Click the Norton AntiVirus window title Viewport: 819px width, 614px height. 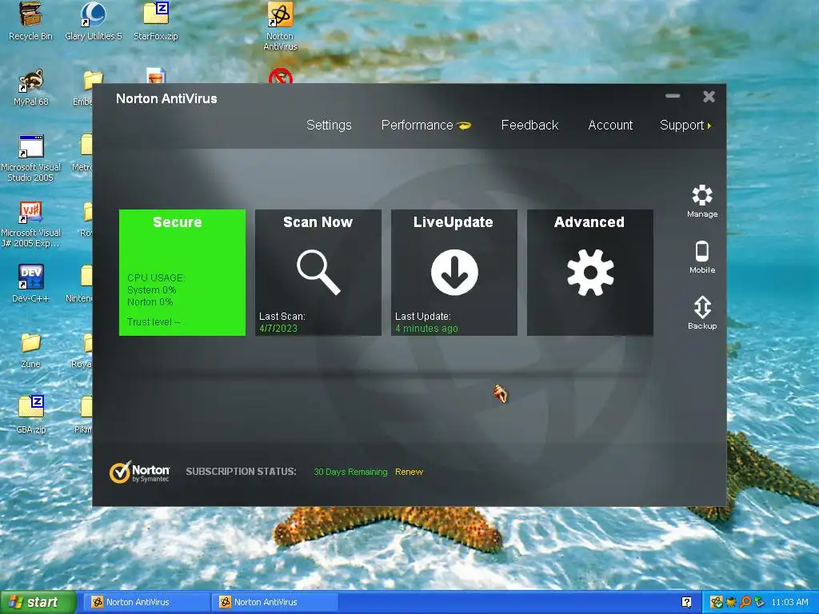click(166, 98)
